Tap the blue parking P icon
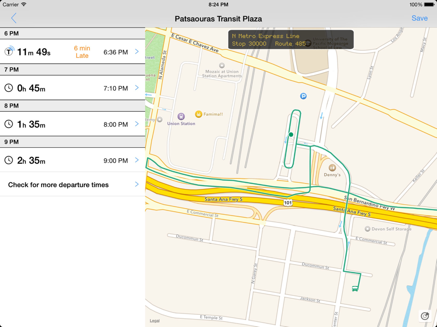The width and height of the screenshot is (437, 327). [x=303, y=96]
